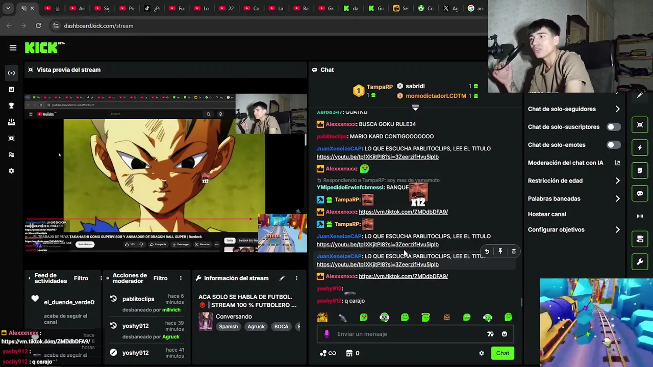Image resolution: width=653 pixels, height=367 pixels.
Task: Toggle the stream preview panel icon
Action: tap(640, 125)
